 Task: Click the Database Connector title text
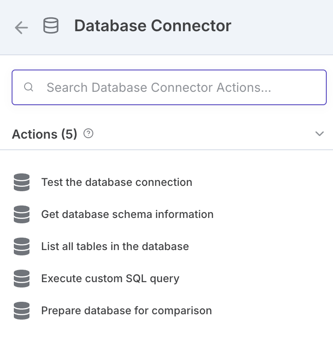153,26
